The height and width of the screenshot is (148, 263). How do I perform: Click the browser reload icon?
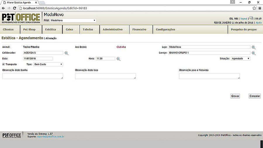coord(14,8)
